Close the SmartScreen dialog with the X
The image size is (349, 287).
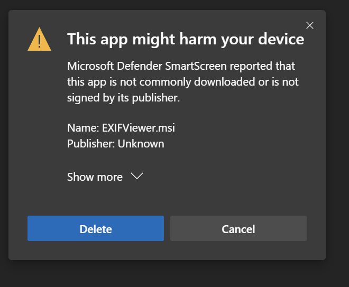click(310, 25)
